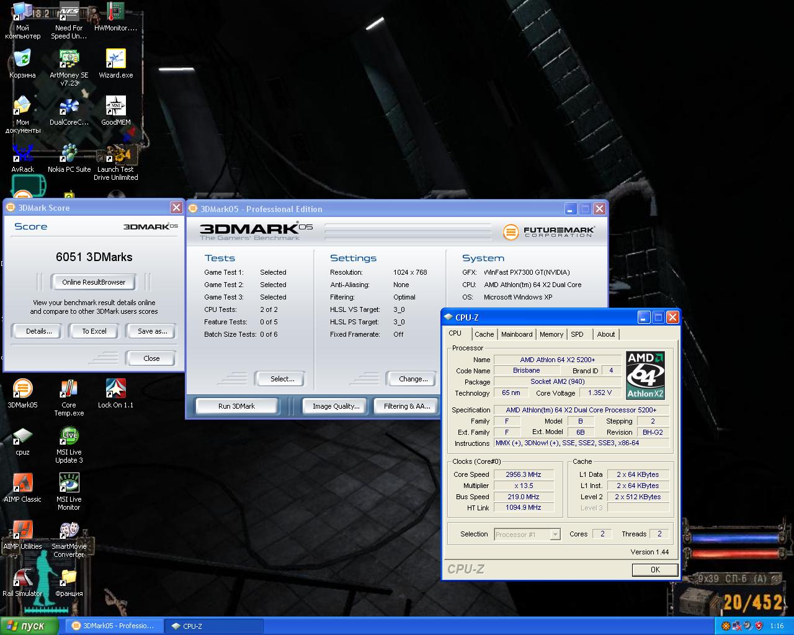Viewport: 794px width, 635px height.
Task: Click the Core Voltage value 1.352 V
Action: 600,393
